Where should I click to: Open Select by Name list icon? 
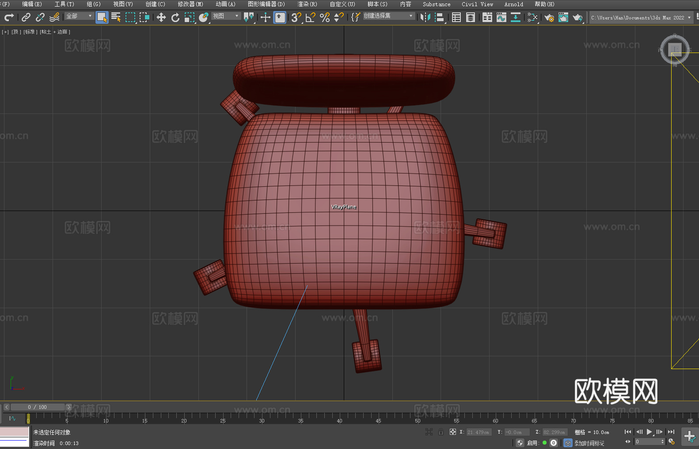click(116, 17)
